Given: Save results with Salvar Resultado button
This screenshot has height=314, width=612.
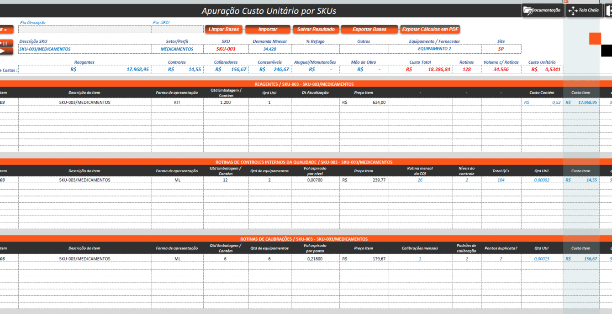Looking at the screenshot, I should point(316,30).
